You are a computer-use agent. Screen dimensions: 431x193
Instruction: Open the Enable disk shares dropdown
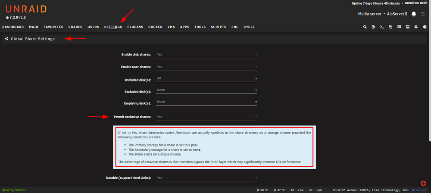click(206, 54)
